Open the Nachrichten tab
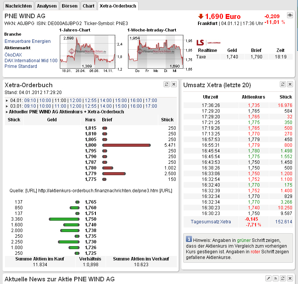Viewport: 298px width, 284px height. pos(19,6)
